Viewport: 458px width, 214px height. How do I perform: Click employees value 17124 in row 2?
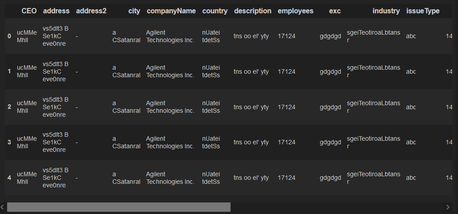[x=287, y=107]
